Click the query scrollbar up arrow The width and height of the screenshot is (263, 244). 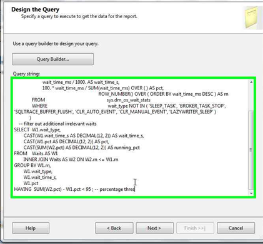pyautogui.click(x=251, y=82)
